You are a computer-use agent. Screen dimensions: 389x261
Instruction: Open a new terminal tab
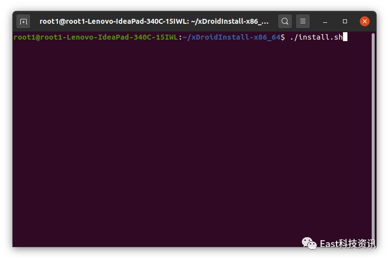coord(23,22)
